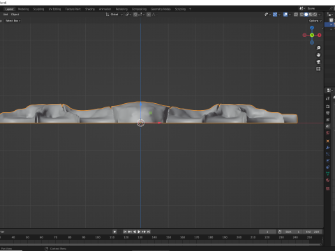The width and height of the screenshot is (335, 251).
Task: Open object visibility selectability dropdown
Action: [x=267, y=15]
